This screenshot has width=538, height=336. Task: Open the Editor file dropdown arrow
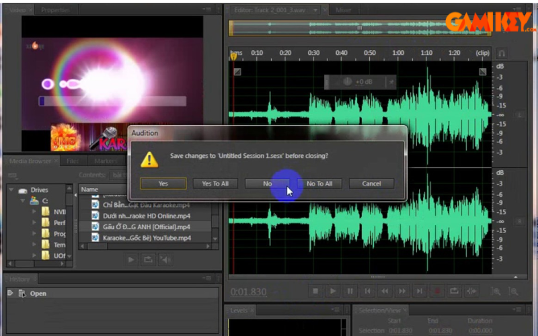[315, 10]
